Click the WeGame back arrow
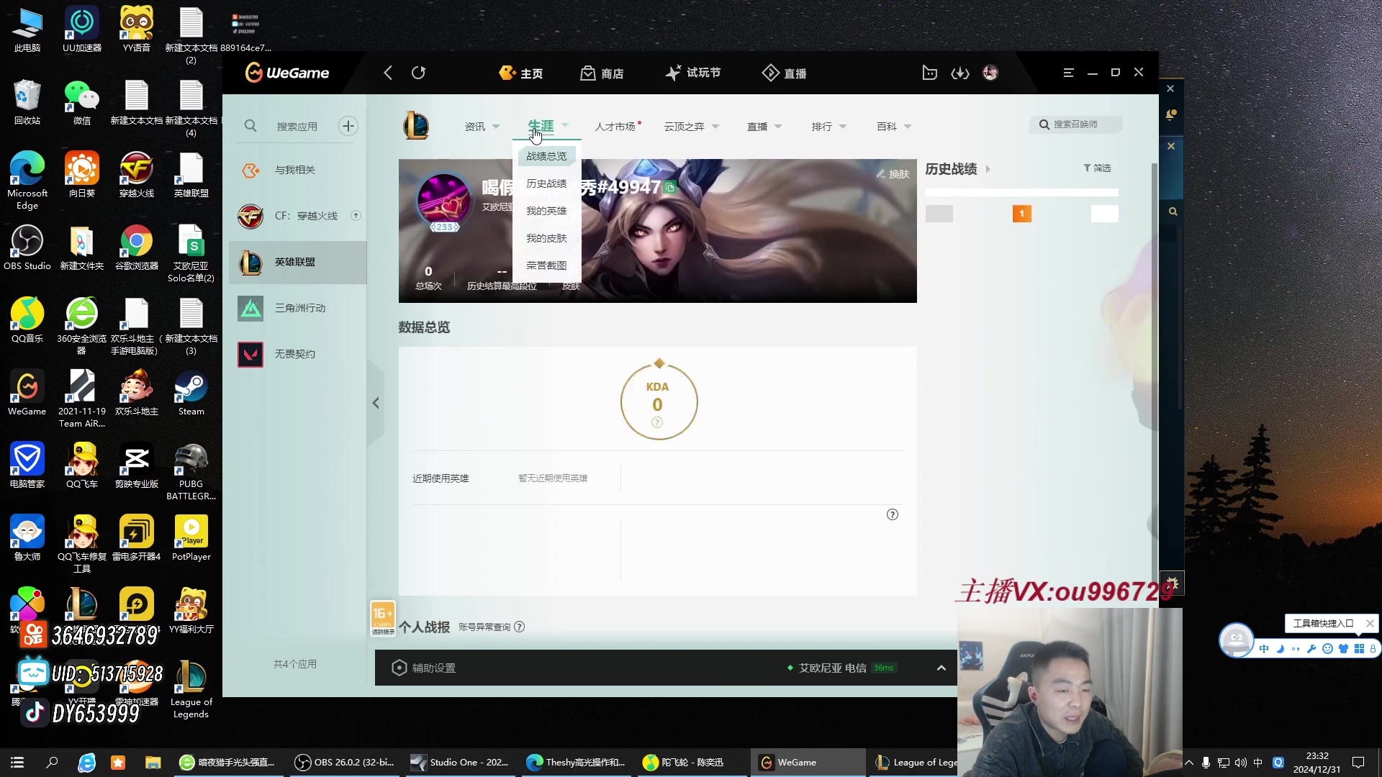This screenshot has width=1382, height=777. [388, 73]
